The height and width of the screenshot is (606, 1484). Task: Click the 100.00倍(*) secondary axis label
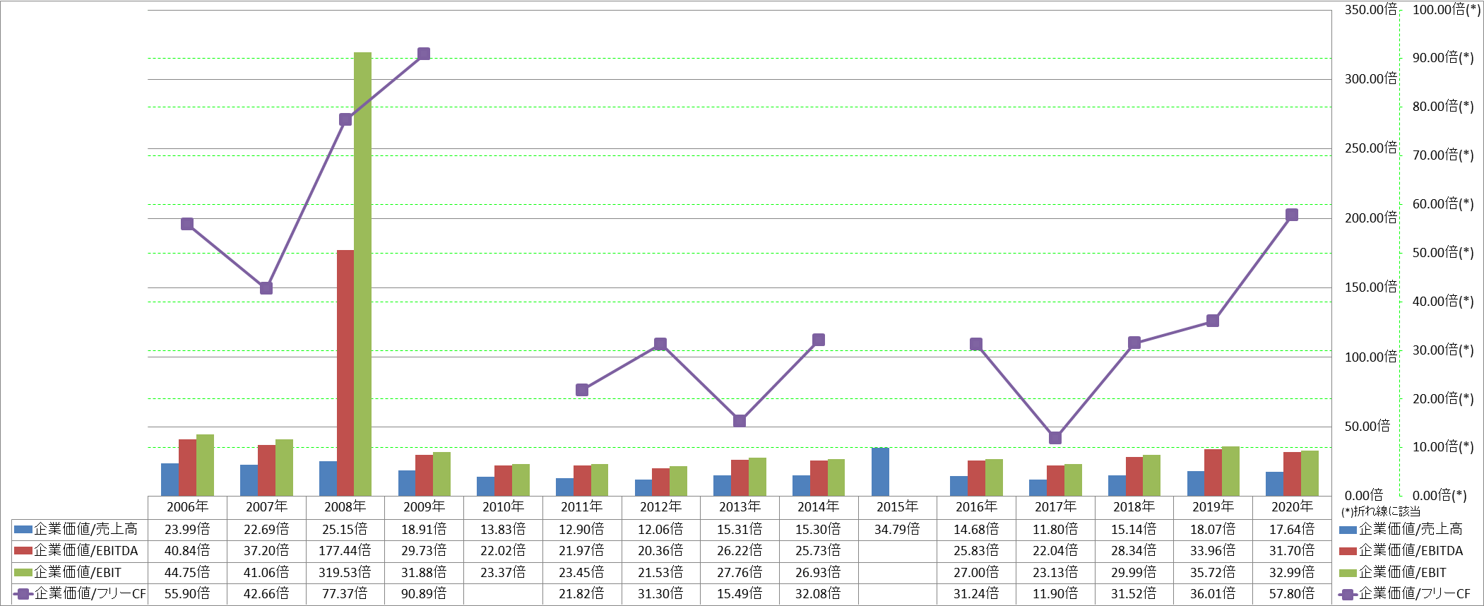pos(1447,10)
